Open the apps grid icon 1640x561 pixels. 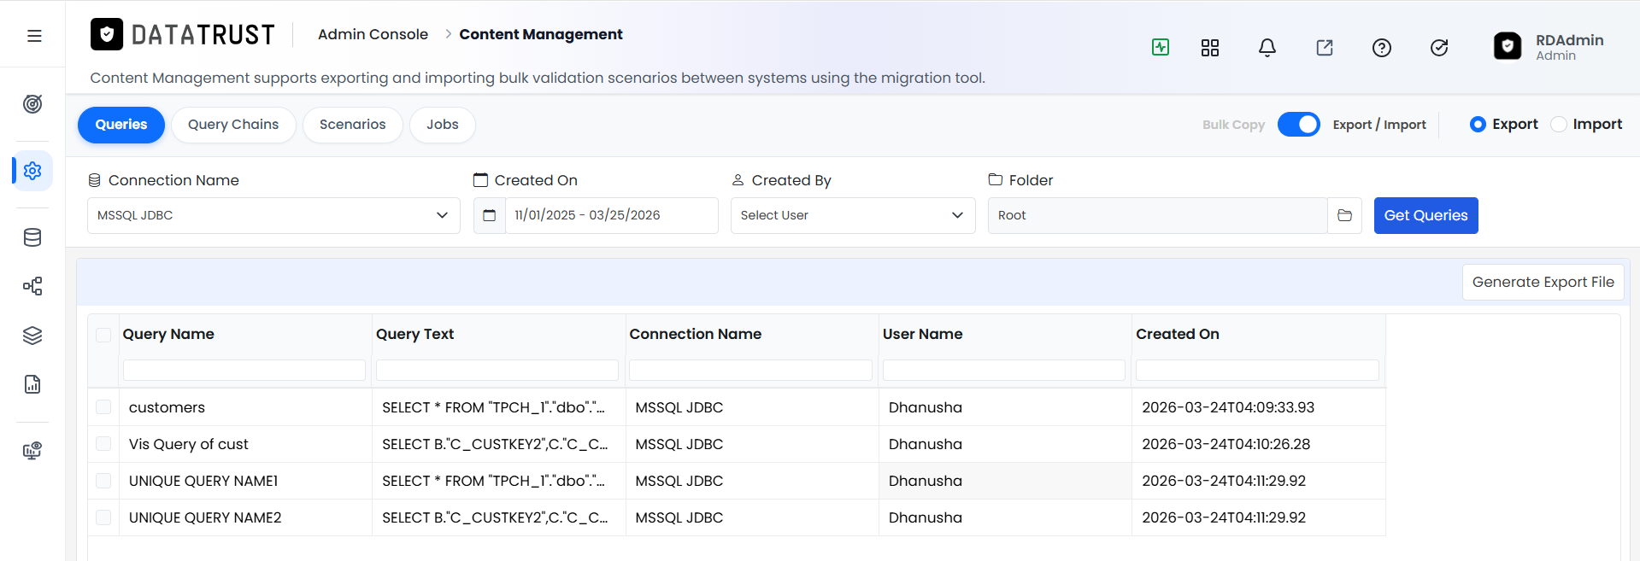tap(1210, 48)
